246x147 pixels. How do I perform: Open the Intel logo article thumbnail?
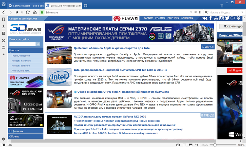[59, 77]
